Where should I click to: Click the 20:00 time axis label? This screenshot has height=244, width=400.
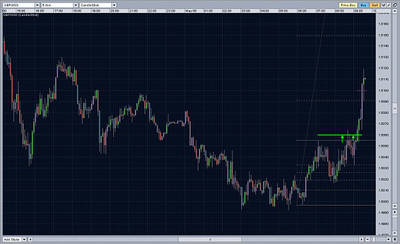tap(115, 11)
